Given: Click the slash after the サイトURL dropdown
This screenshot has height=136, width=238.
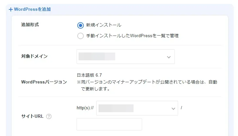Looking at the screenshot, I should click(181, 107).
